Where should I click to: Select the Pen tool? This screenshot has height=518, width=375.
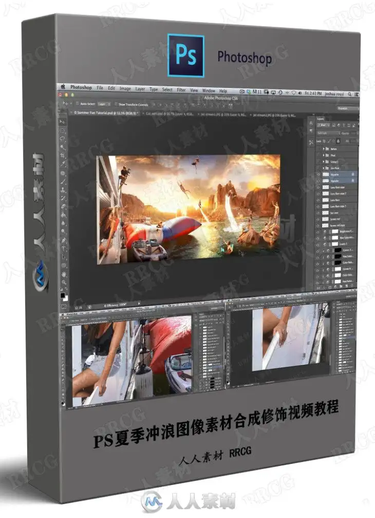click(63, 240)
